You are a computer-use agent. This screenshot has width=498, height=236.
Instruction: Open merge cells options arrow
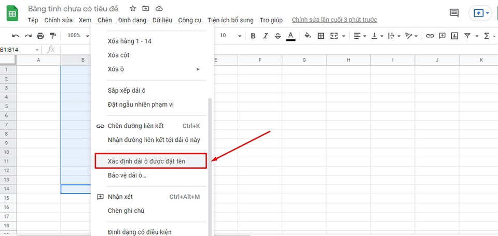coord(343,36)
